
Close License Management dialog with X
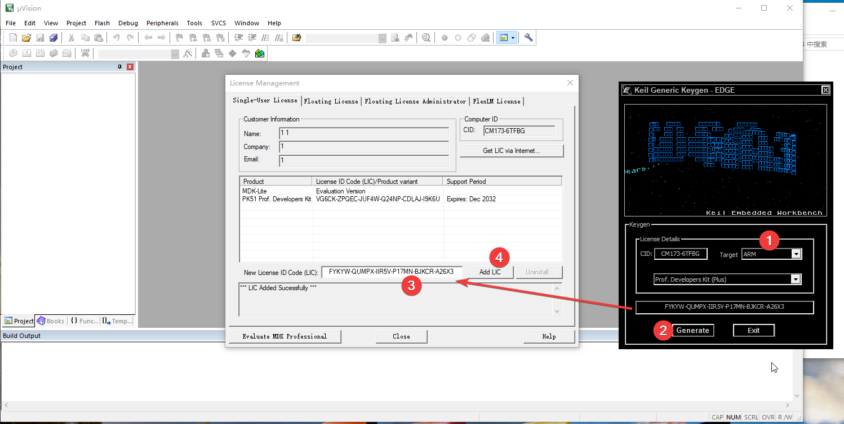pos(570,83)
